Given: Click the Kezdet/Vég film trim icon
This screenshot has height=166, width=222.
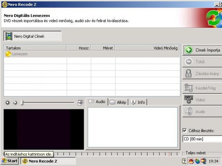Looking at the screenshot, I should pos(189,88).
